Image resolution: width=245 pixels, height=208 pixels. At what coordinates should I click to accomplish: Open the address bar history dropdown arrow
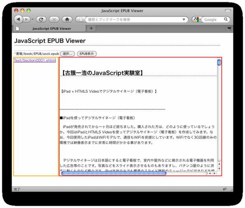[184, 19]
